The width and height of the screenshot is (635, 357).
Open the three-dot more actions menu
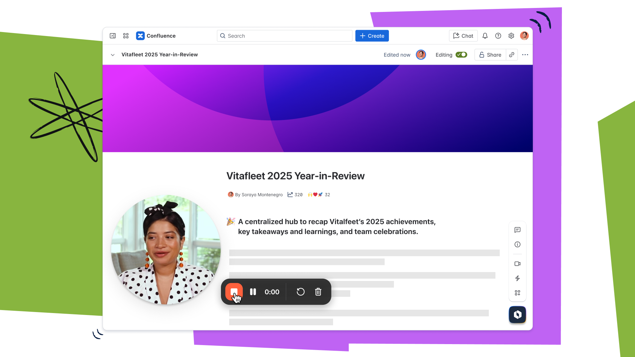[525, 55]
